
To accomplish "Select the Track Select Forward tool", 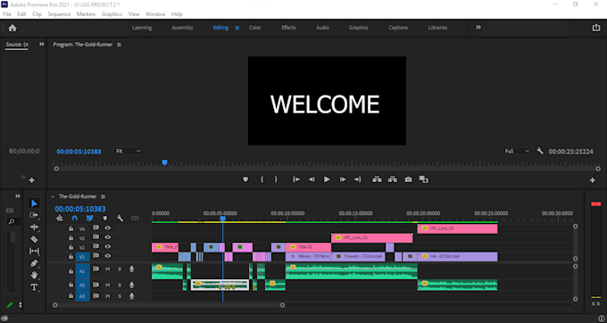I will coord(34,215).
